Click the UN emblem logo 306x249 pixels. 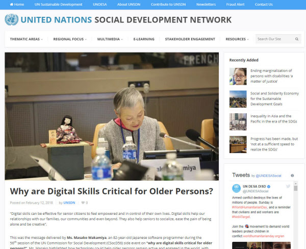coord(12,19)
